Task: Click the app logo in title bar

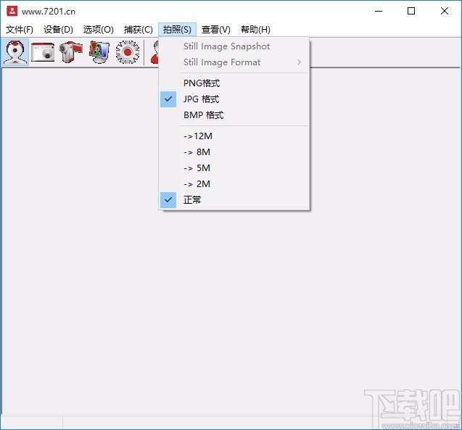Action: [x=12, y=11]
